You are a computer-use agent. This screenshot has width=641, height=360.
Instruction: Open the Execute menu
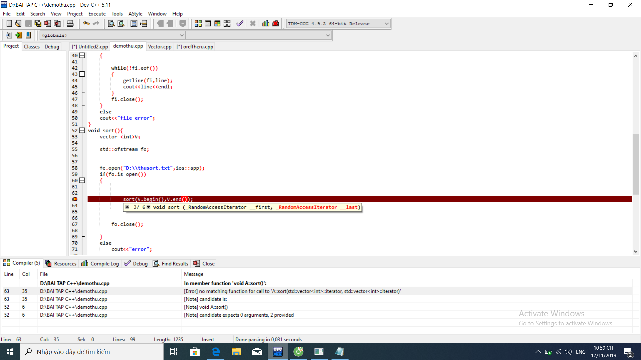coord(97,14)
